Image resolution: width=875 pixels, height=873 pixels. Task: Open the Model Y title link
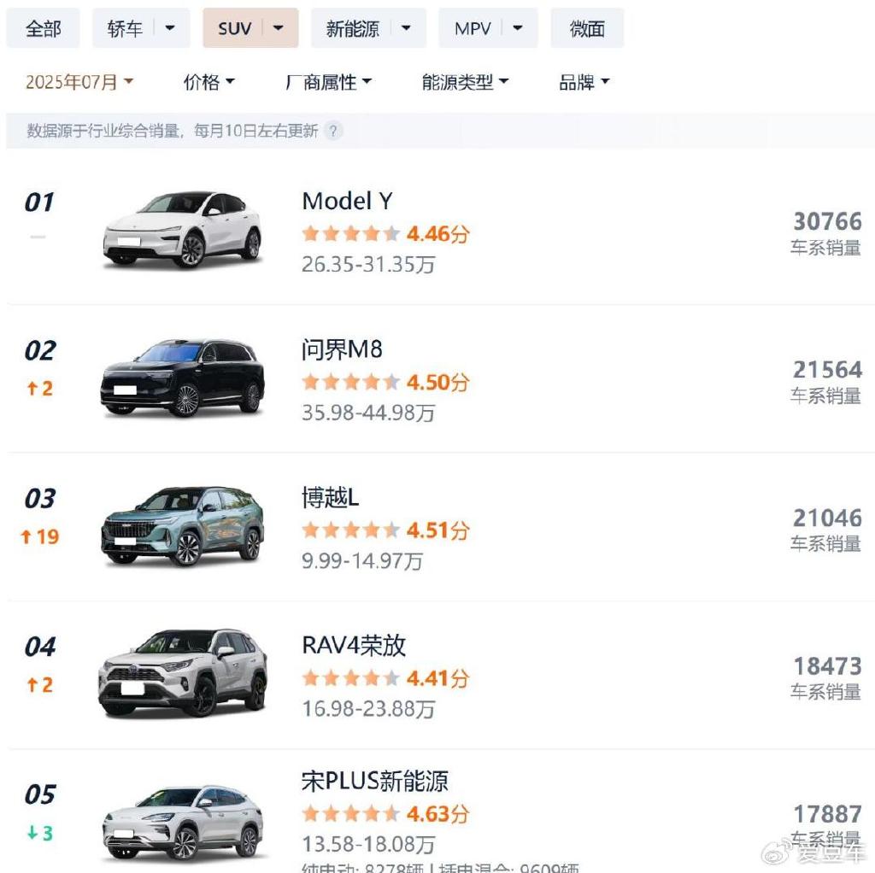[347, 202]
